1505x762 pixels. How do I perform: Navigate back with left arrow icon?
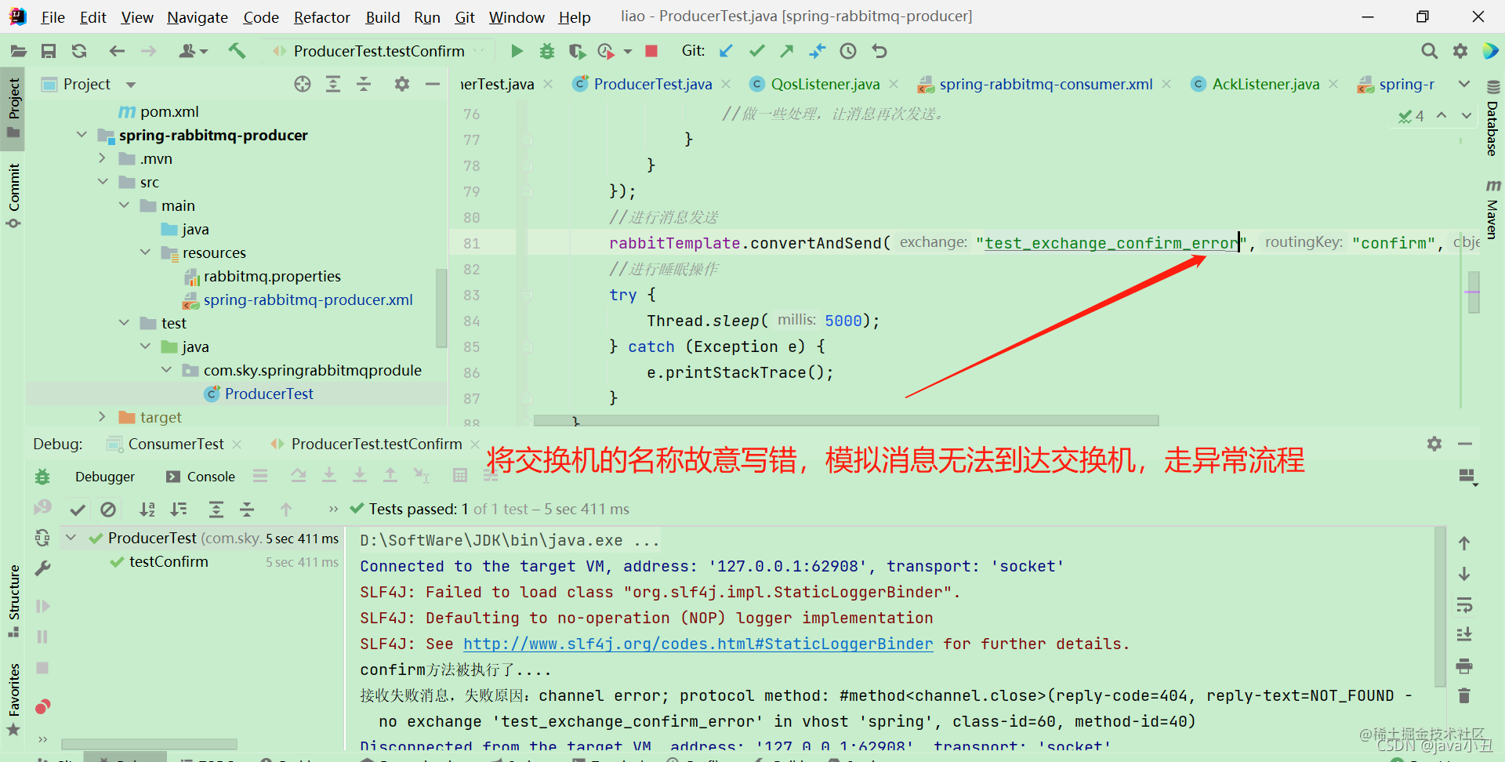117,51
